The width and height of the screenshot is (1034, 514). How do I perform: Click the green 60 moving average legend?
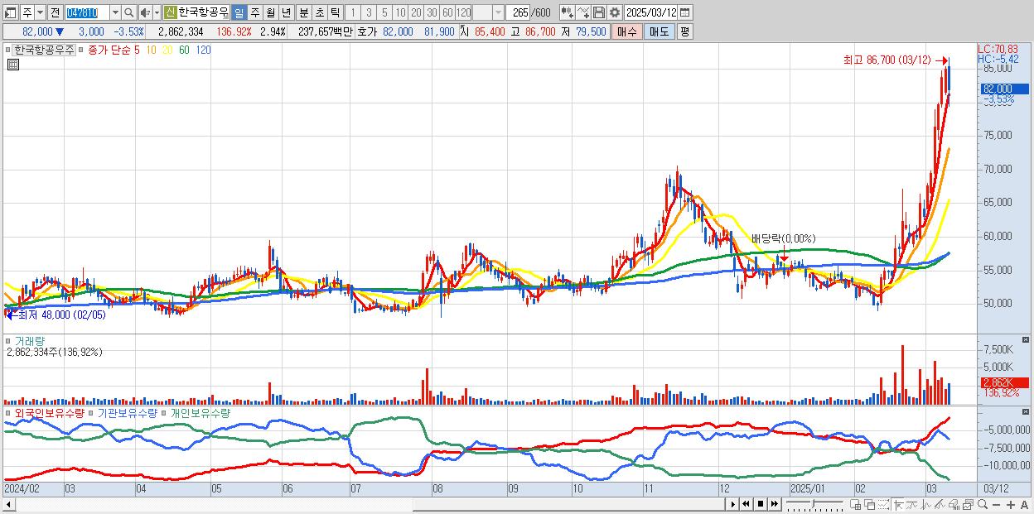[184, 50]
